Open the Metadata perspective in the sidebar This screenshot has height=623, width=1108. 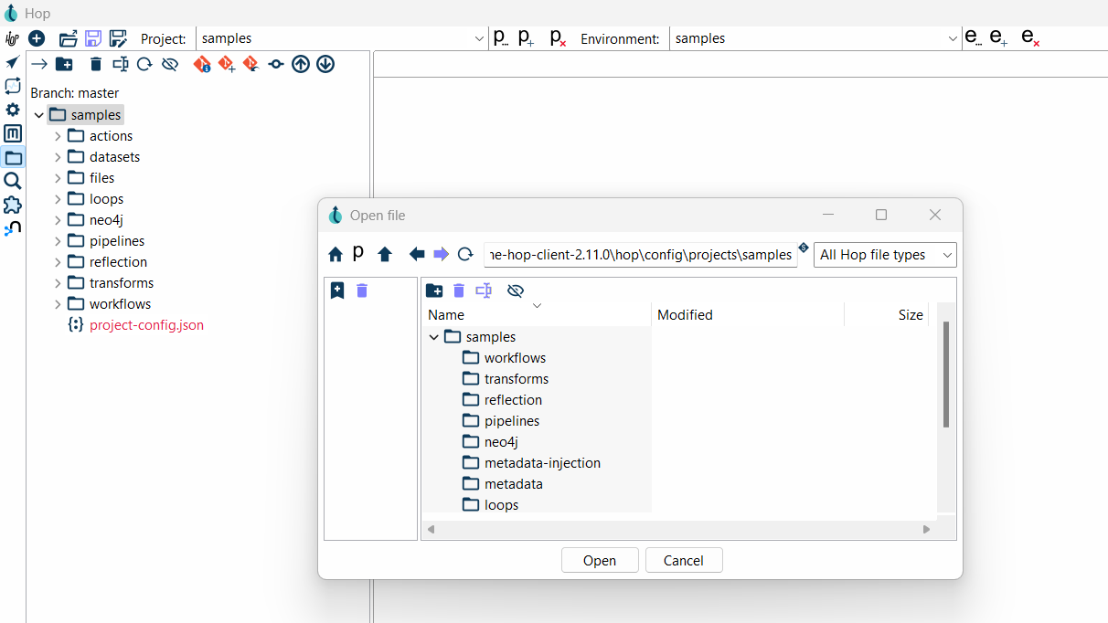[13, 133]
